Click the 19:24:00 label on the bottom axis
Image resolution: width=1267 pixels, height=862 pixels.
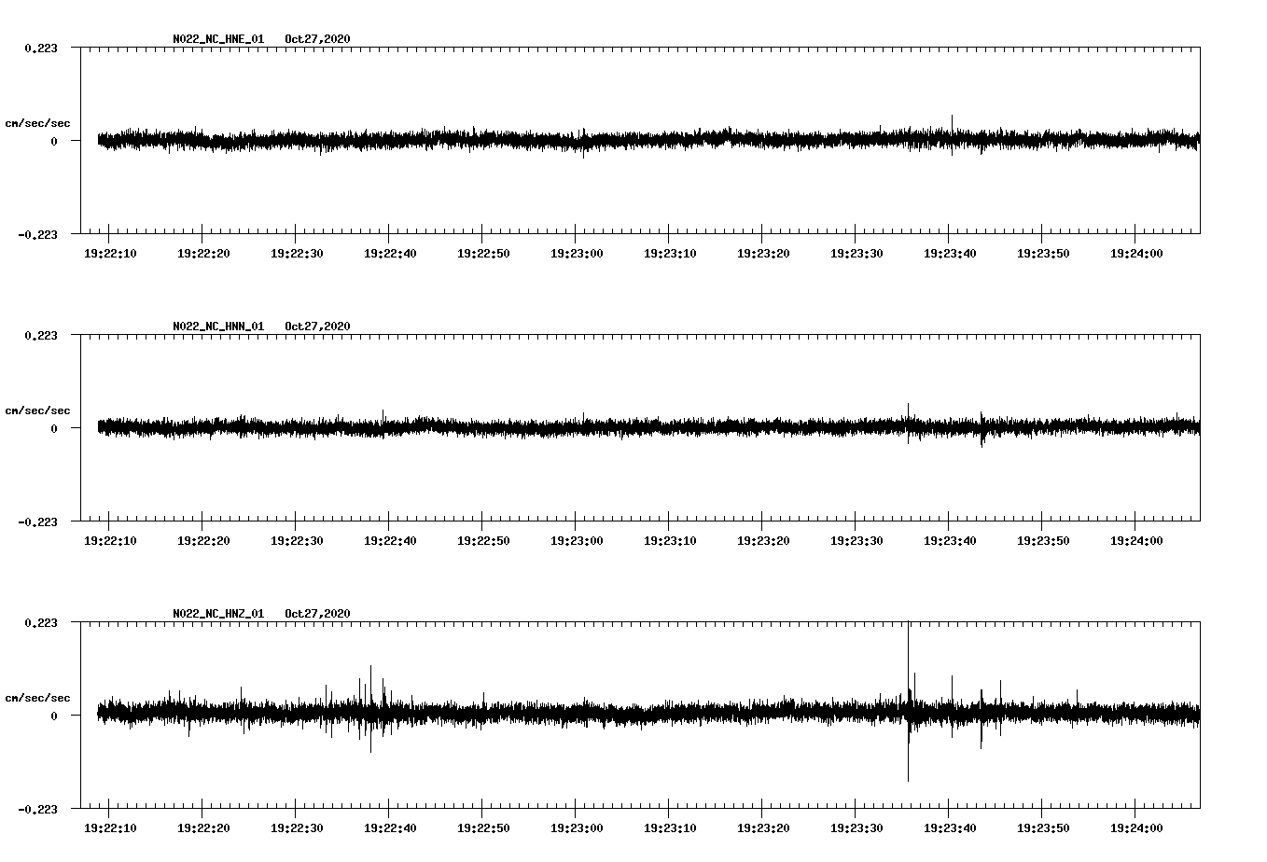point(1136,827)
